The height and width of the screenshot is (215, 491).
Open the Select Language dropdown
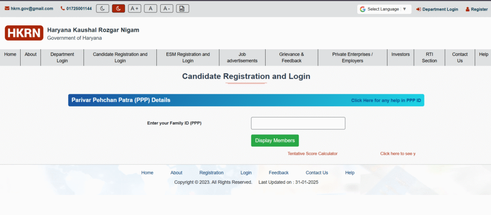click(384, 9)
